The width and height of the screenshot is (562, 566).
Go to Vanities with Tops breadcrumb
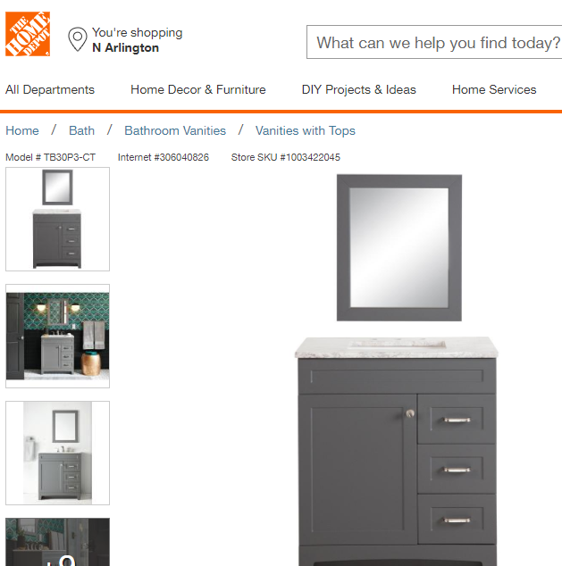[x=306, y=130]
